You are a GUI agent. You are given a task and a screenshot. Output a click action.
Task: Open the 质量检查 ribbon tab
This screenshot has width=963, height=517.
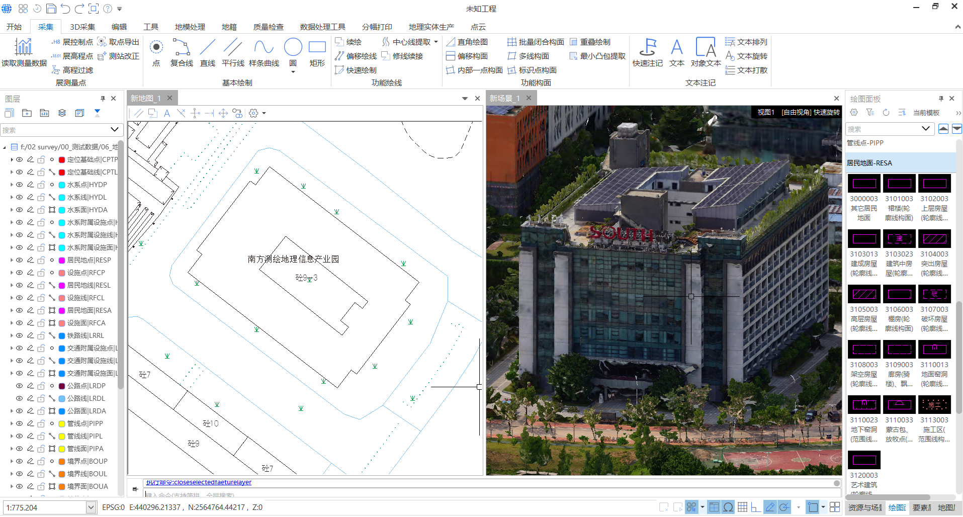click(x=268, y=27)
